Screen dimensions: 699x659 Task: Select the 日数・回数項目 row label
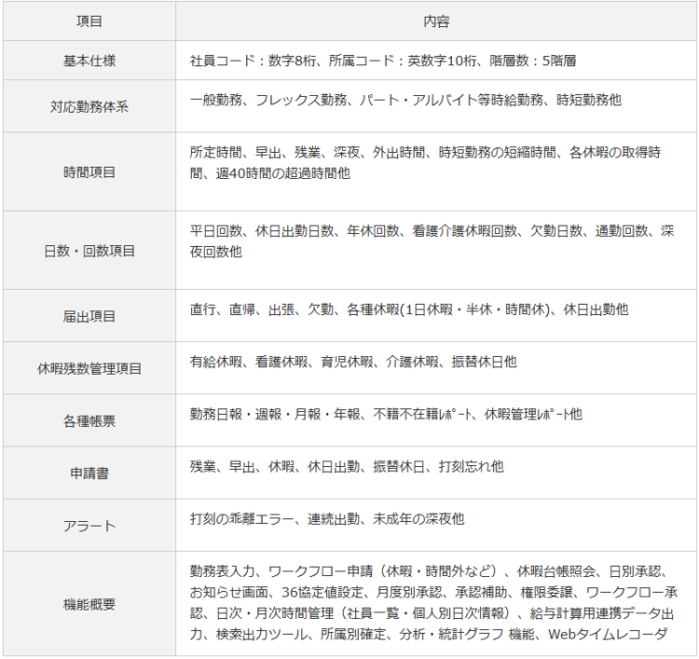pyautogui.click(x=89, y=251)
